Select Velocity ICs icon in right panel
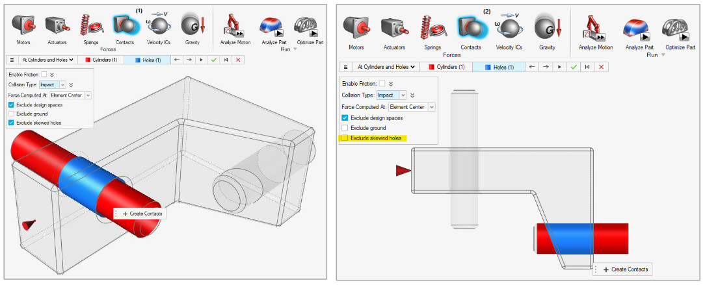705x285 pixels. (509, 28)
